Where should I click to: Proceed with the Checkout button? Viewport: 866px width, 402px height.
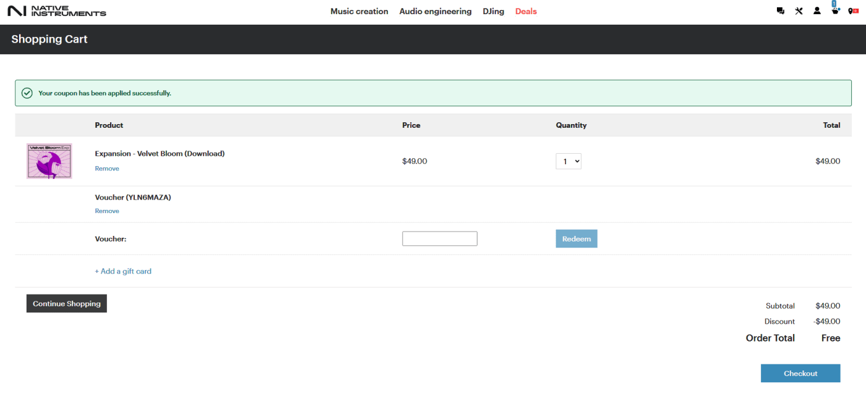point(800,374)
